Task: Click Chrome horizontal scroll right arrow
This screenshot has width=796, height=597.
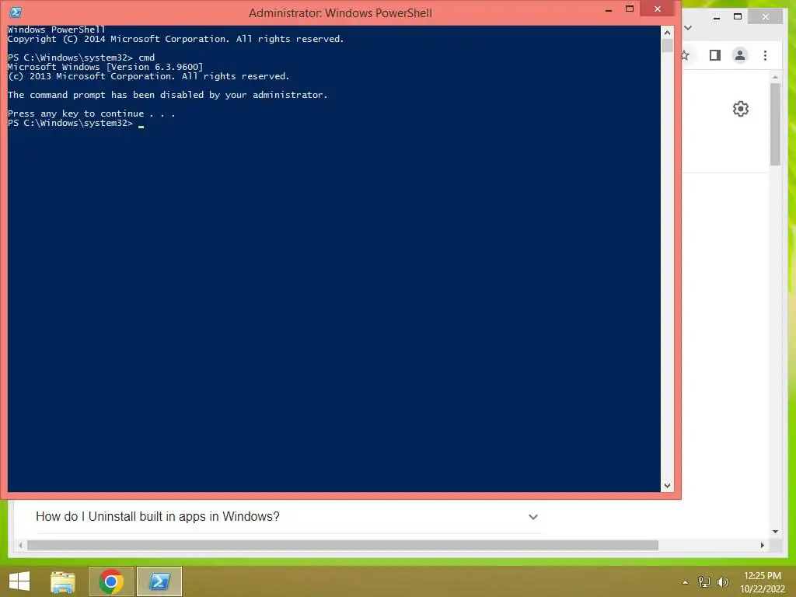Action: click(x=762, y=545)
